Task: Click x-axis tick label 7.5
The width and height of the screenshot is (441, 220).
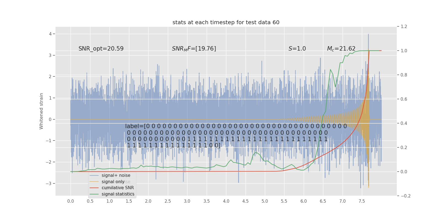Action: pos(362,201)
